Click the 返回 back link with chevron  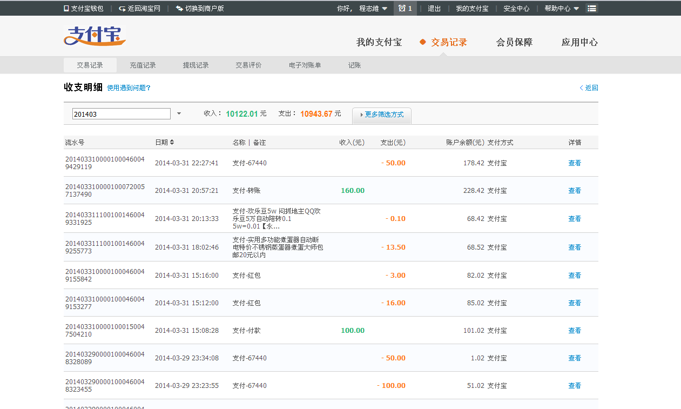(589, 88)
